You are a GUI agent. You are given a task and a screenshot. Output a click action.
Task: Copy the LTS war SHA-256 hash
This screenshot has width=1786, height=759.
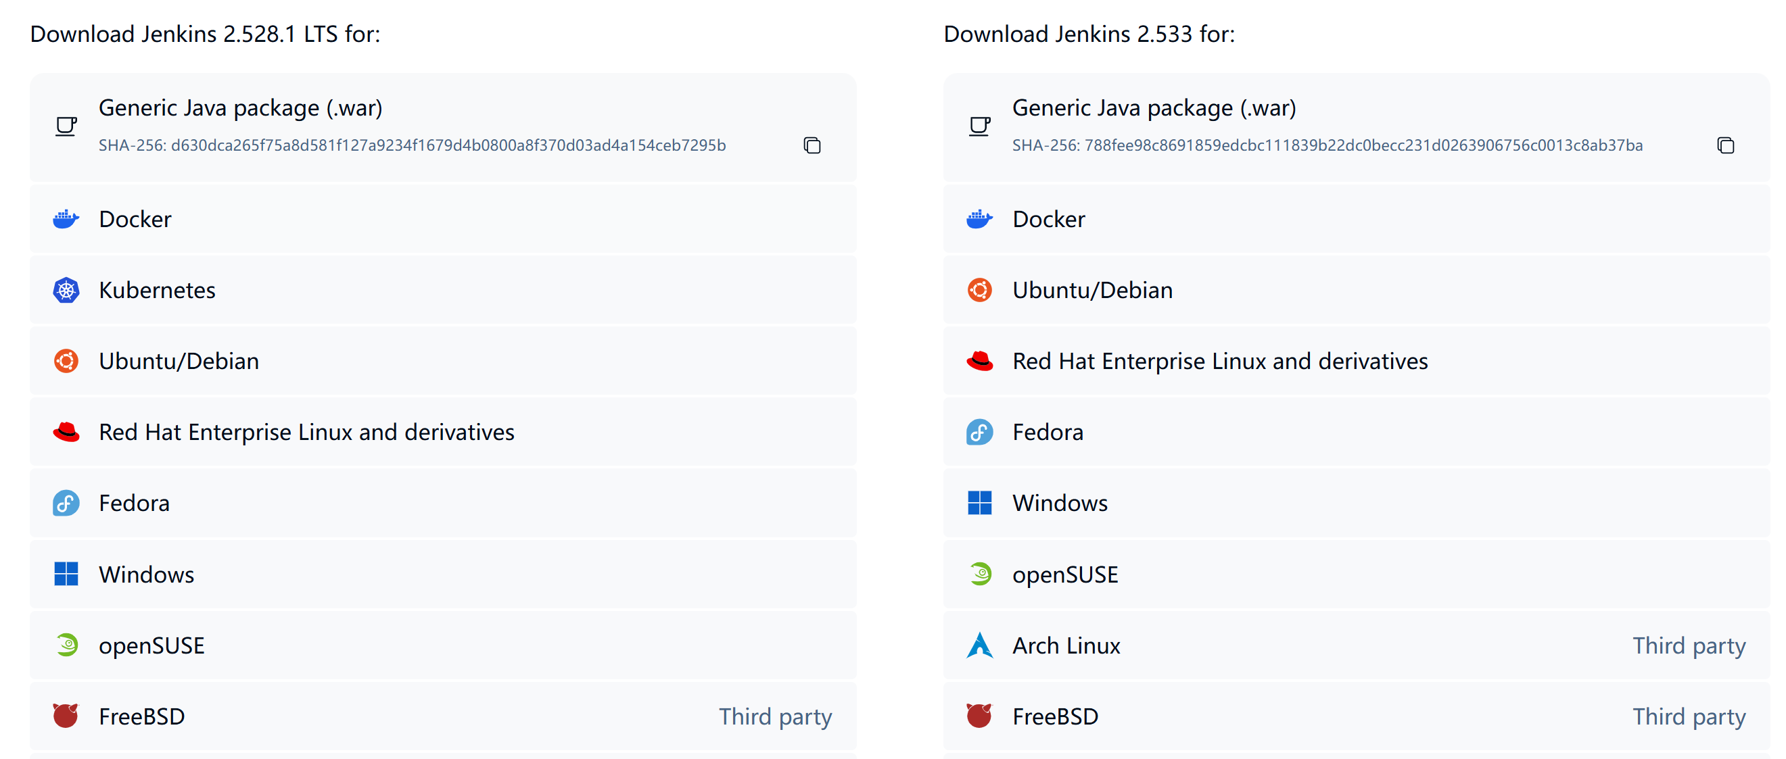click(x=812, y=145)
